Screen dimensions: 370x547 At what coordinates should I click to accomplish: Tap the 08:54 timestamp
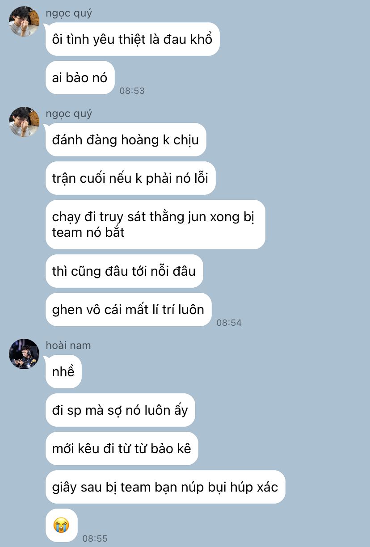(229, 323)
